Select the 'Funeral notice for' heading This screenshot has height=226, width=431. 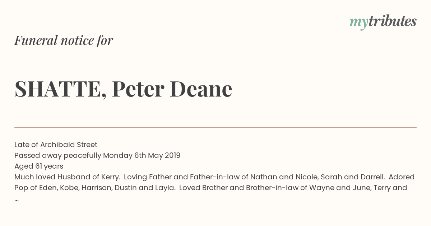[64, 40]
